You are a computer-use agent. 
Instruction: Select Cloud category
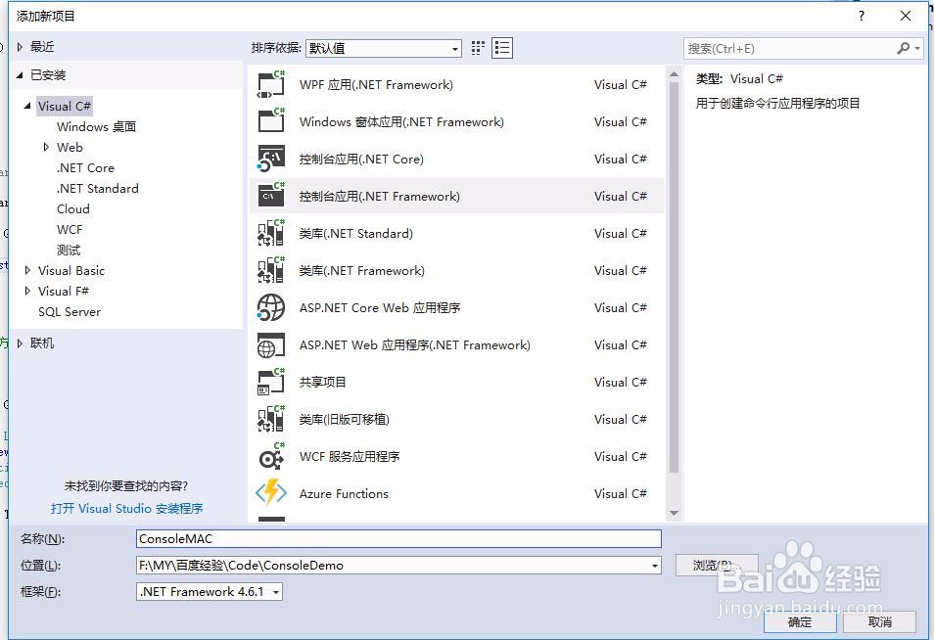73,209
